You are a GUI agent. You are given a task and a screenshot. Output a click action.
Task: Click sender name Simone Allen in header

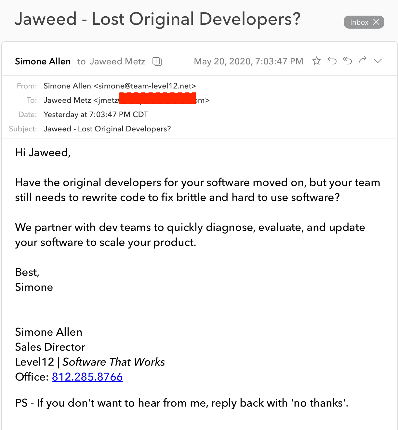pos(43,61)
